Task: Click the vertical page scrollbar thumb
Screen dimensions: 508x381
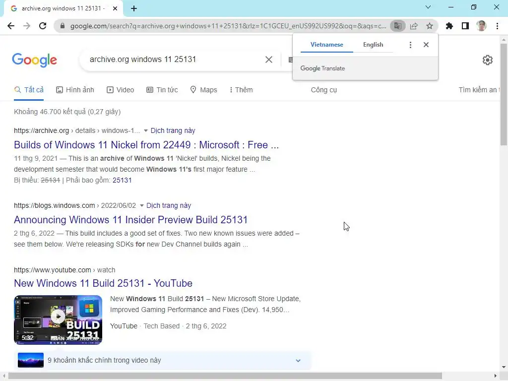Action: point(504,95)
